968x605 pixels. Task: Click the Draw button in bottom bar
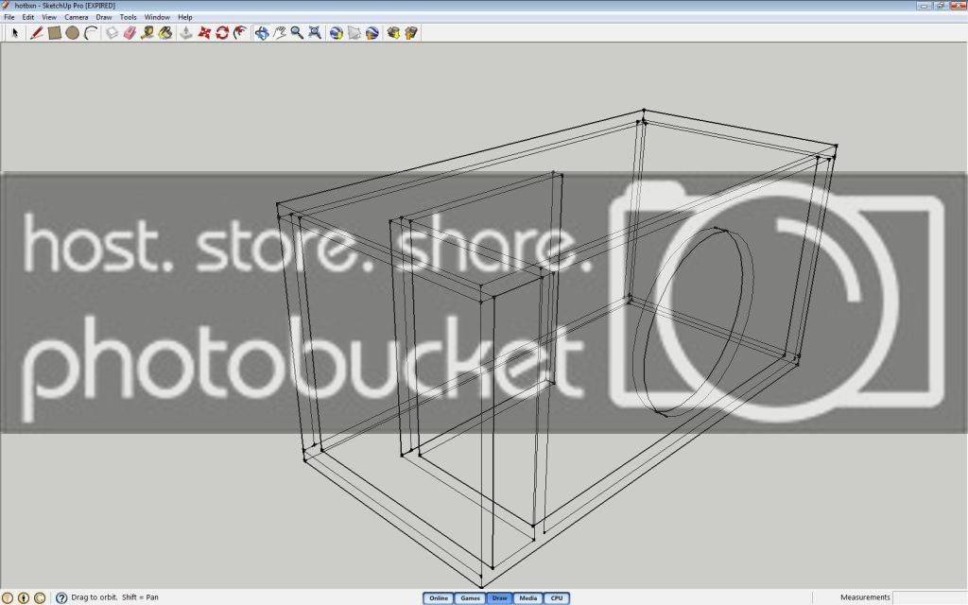click(499, 598)
